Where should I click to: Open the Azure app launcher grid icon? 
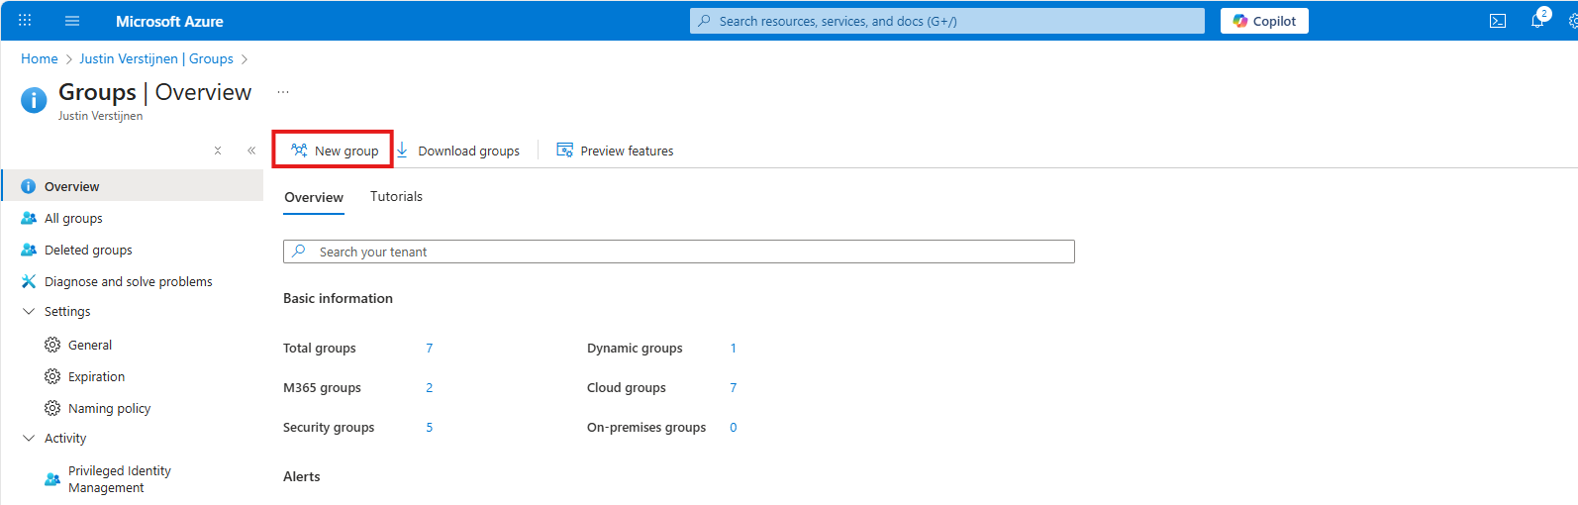pyautogui.click(x=25, y=21)
